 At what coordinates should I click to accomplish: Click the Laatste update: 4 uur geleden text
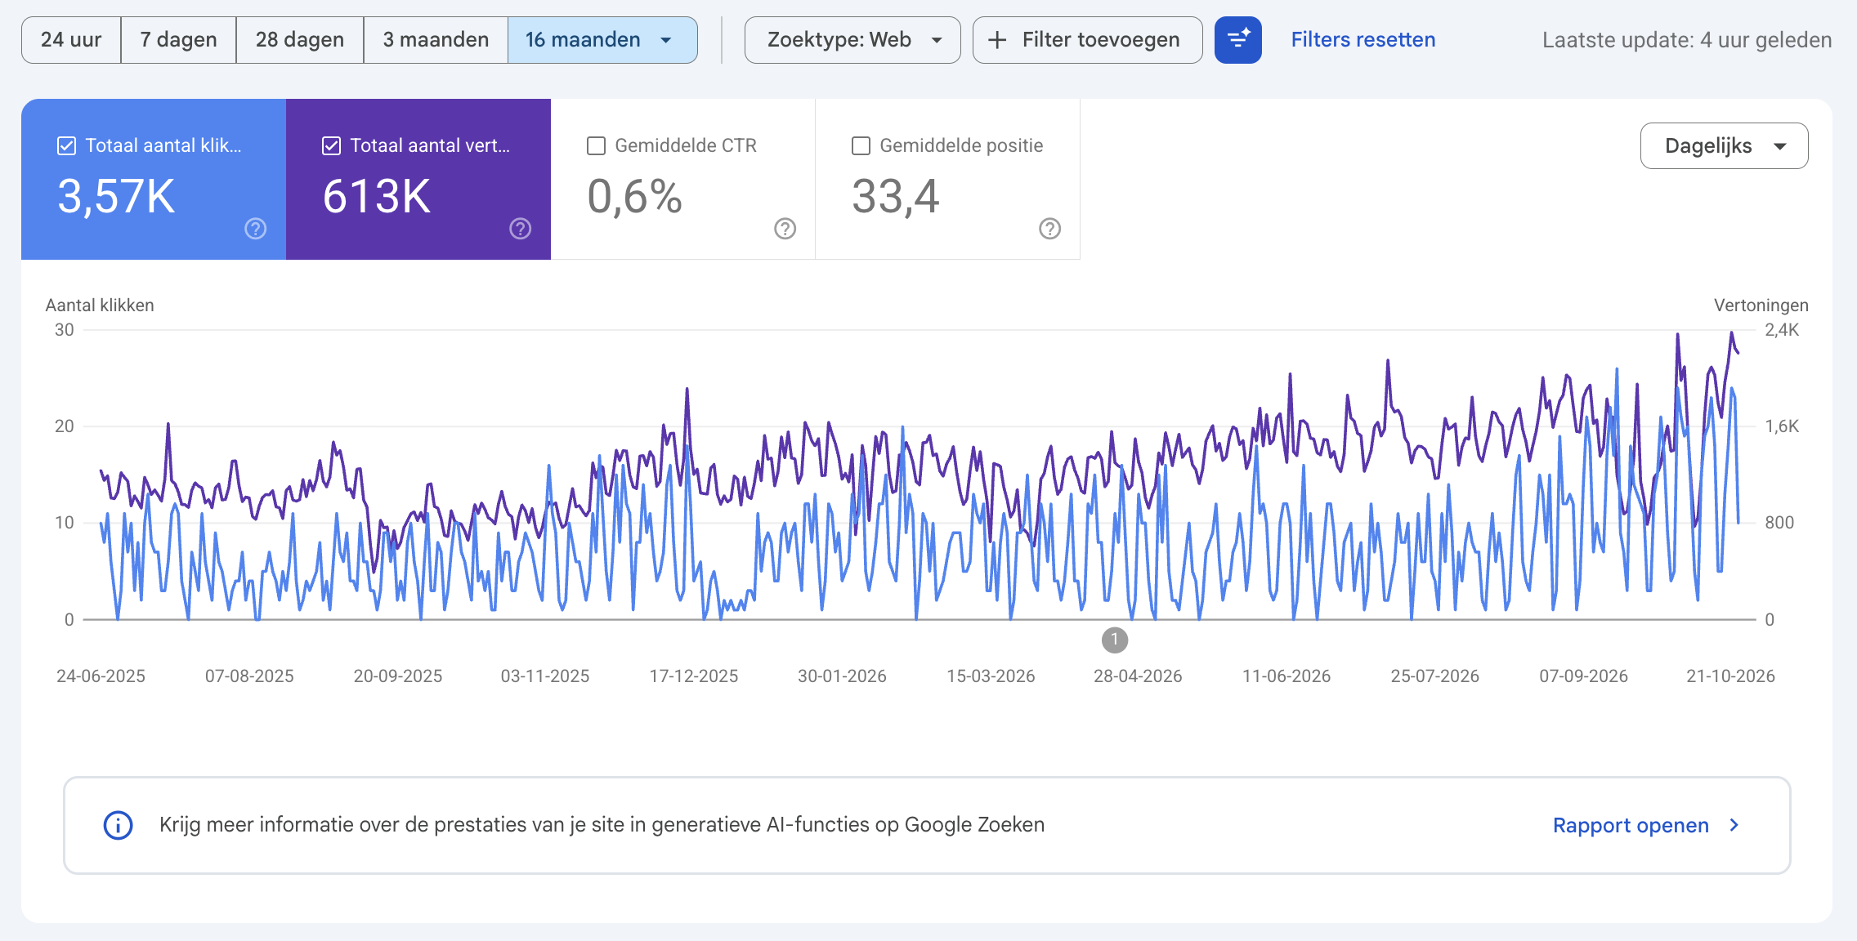pos(1687,40)
